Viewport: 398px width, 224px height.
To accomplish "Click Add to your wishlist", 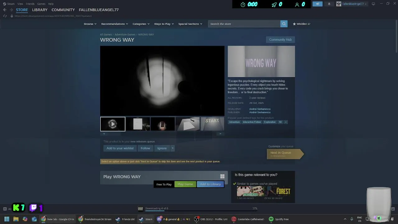I will (120, 148).
